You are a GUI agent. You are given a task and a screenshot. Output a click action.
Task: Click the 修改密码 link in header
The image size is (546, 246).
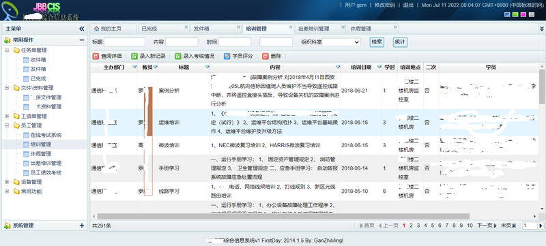385,5
